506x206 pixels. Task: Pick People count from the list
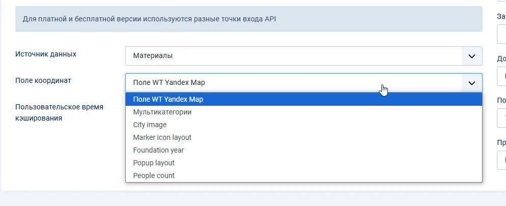(x=304, y=175)
